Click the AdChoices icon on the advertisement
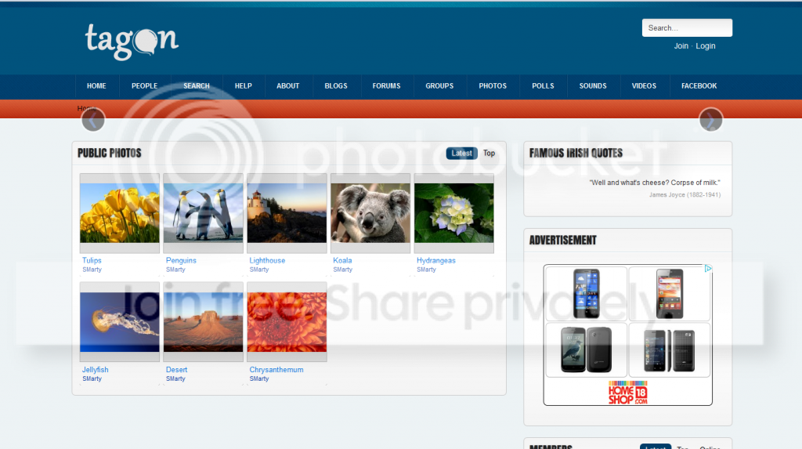This screenshot has height=449, width=802. (708, 269)
